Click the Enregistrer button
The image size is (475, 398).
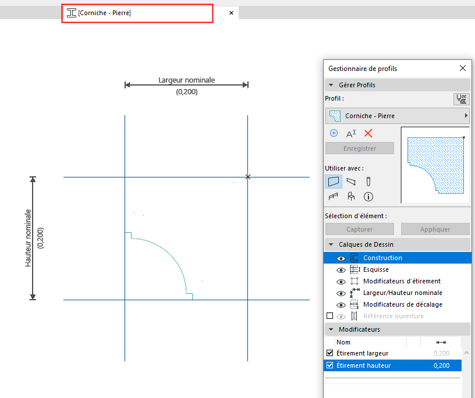click(x=360, y=148)
